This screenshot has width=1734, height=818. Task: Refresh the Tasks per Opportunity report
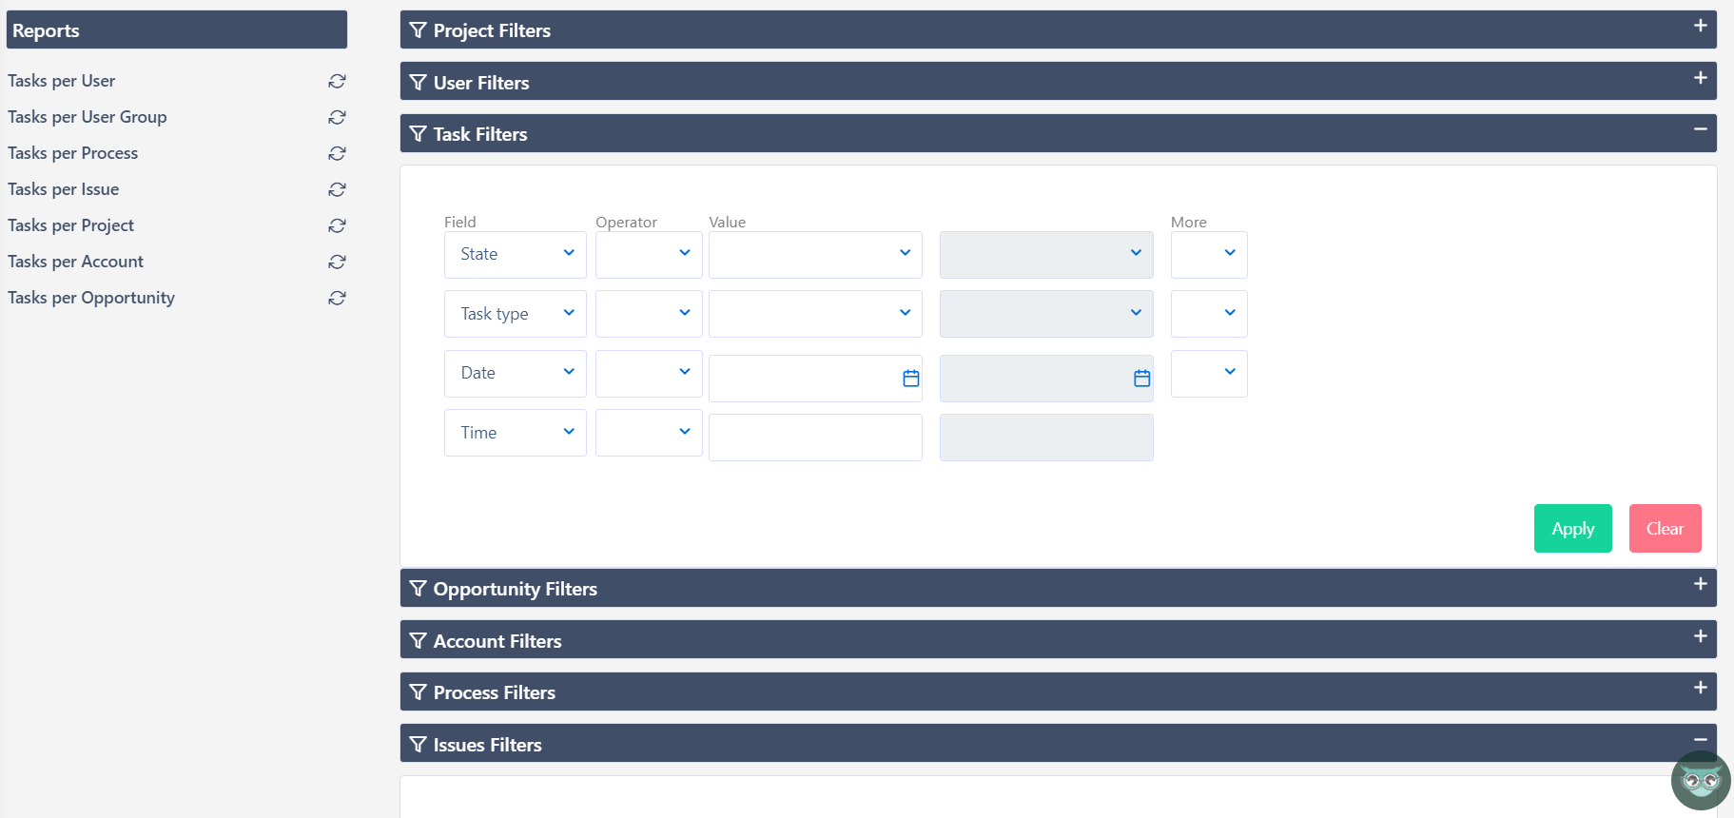click(x=337, y=299)
